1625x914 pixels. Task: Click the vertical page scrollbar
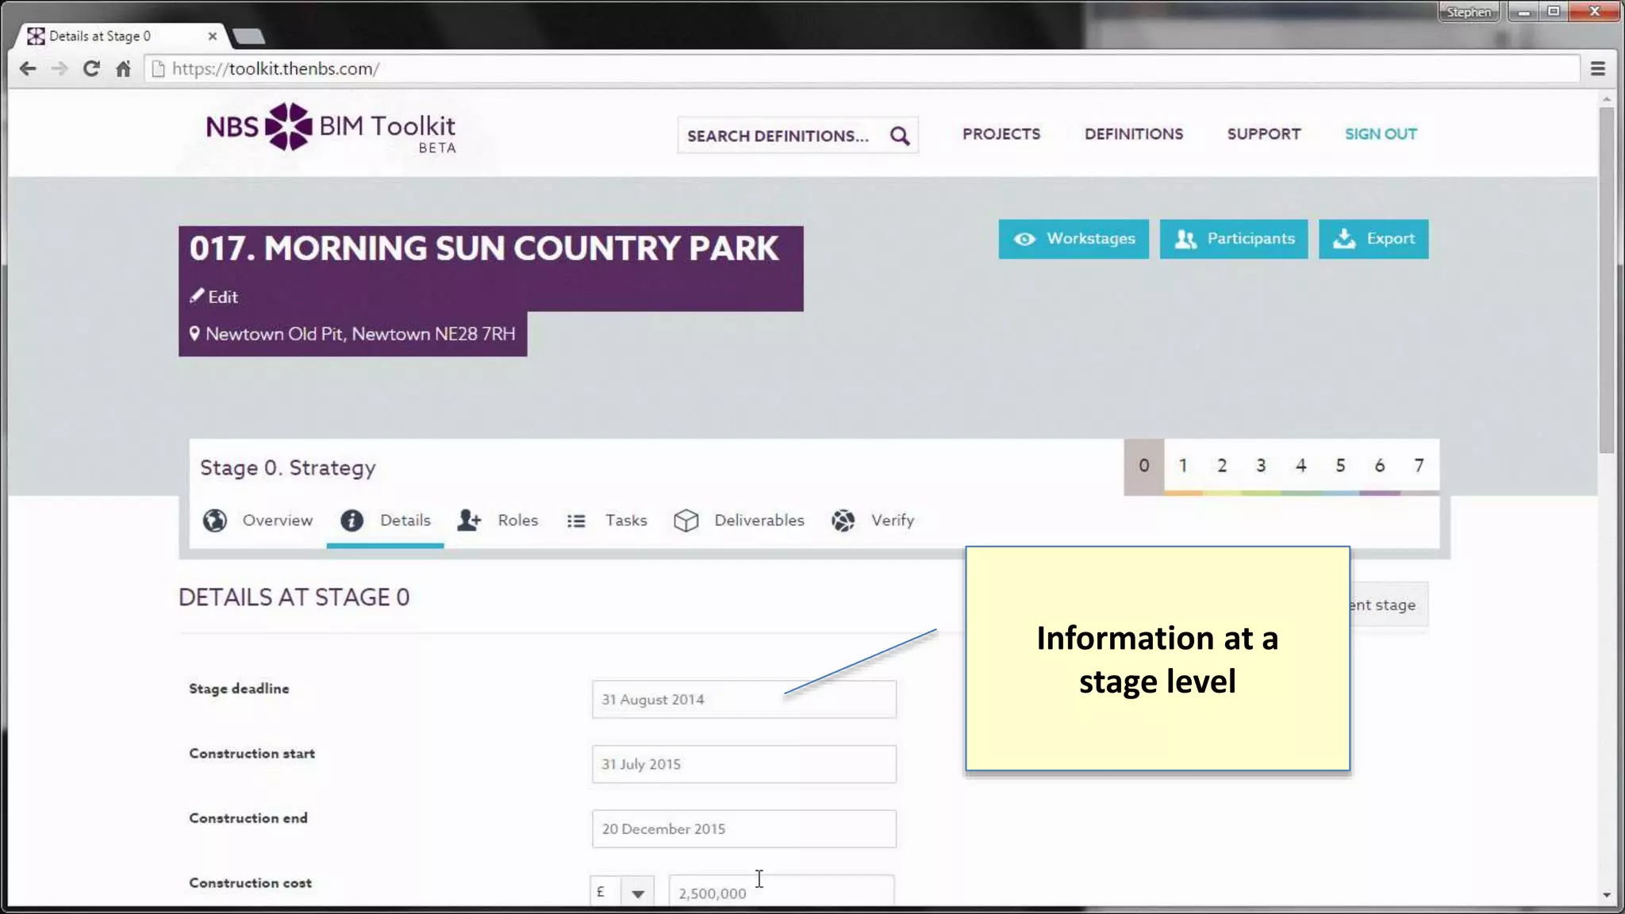point(1607,280)
